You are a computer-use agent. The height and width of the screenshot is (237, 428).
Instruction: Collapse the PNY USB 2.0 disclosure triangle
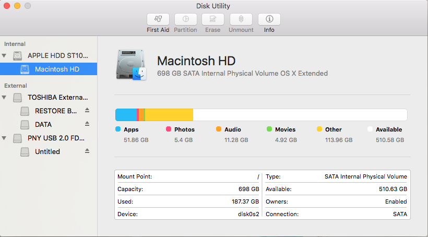[x=5, y=138]
